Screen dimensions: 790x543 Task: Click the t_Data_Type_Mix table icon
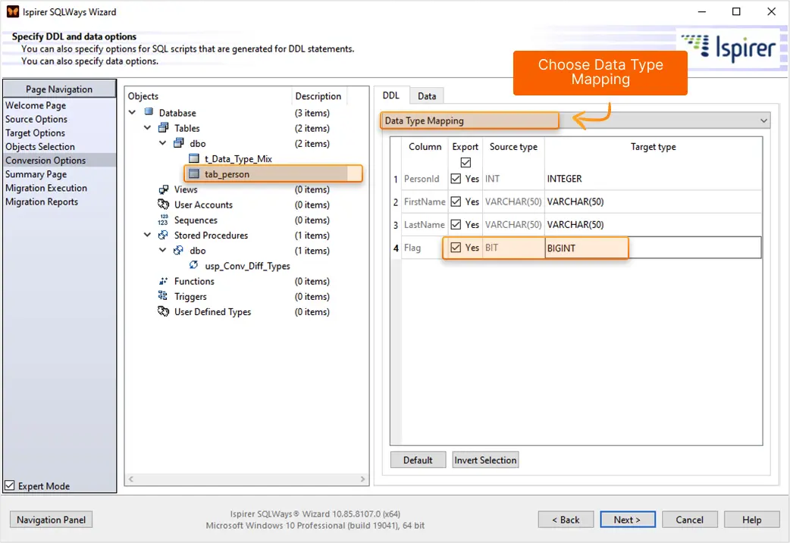pos(194,158)
